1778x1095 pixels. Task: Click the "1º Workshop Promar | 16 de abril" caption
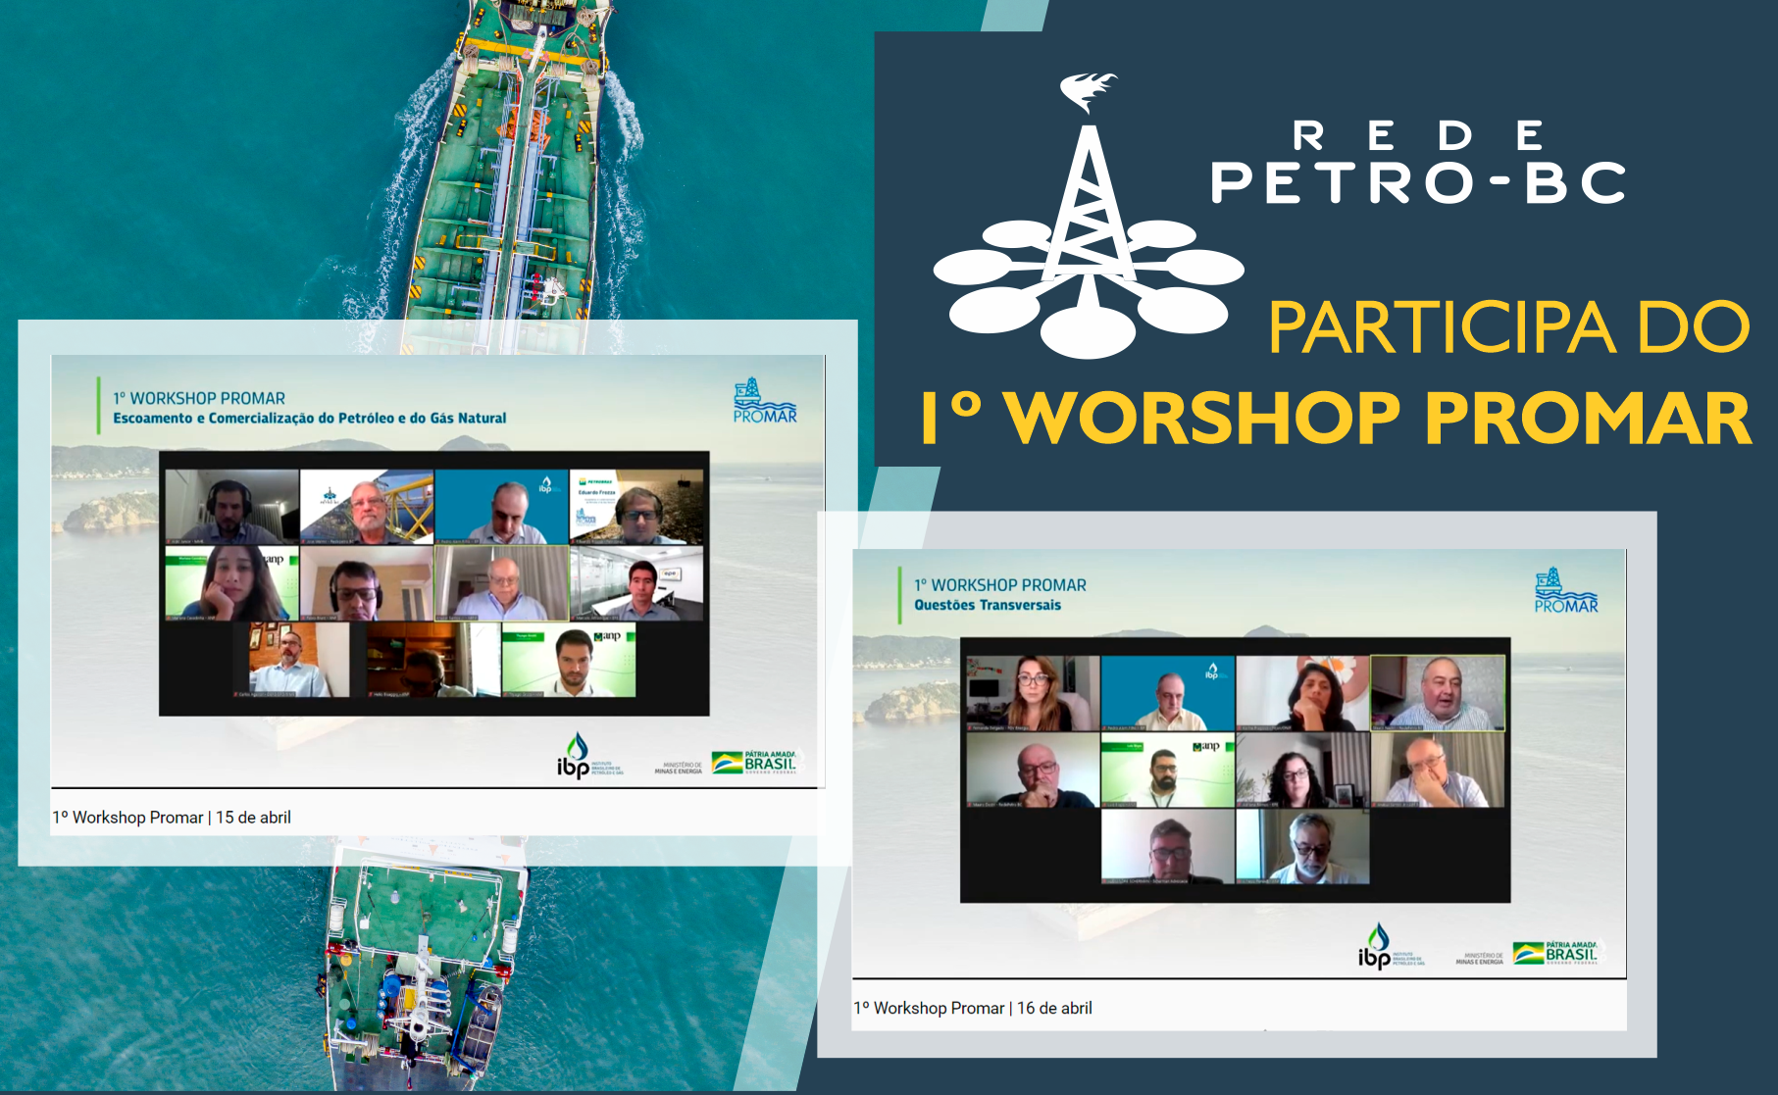tap(973, 1008)
